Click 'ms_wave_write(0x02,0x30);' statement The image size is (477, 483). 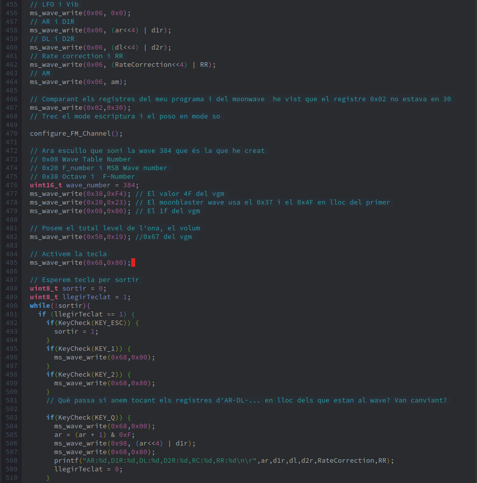click(80, 108)
